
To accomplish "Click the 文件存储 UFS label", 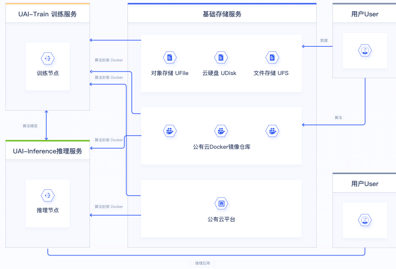I will [x=271, y=73].
